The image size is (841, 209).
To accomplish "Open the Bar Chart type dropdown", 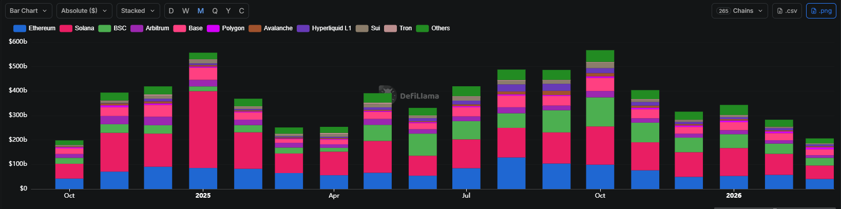I will click(28, 11).
